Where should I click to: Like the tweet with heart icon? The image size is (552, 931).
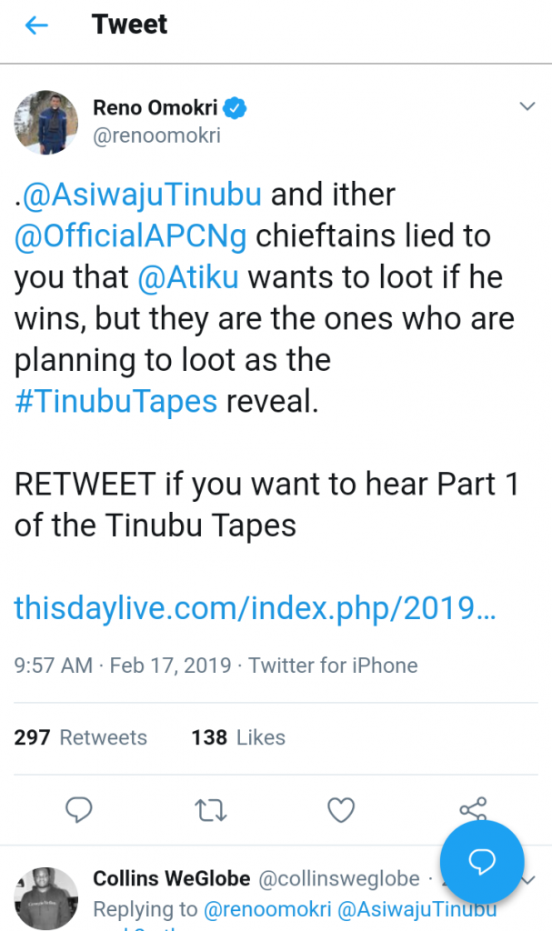[x=341, y=808]
